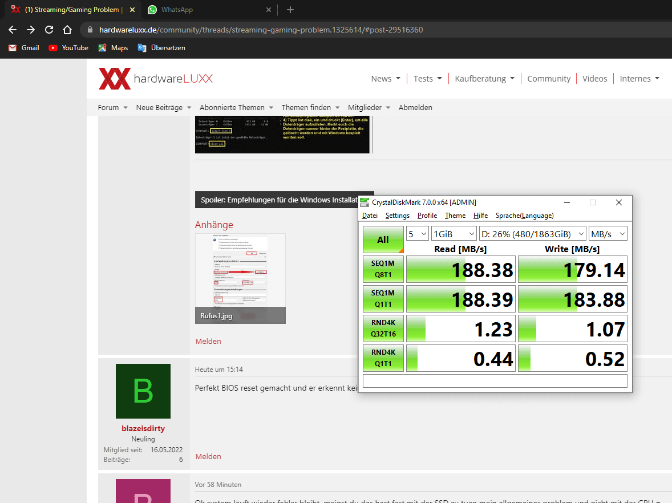Open CrystalDiskMark Theme menu
Viewport: 672px width, 503px height.
455,216
